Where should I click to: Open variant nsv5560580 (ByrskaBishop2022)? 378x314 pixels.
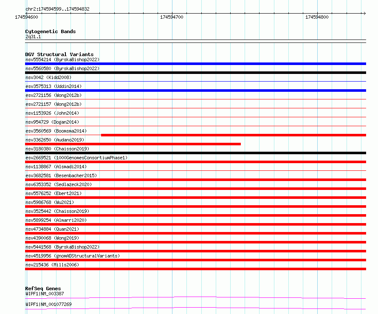click(62, 68)
